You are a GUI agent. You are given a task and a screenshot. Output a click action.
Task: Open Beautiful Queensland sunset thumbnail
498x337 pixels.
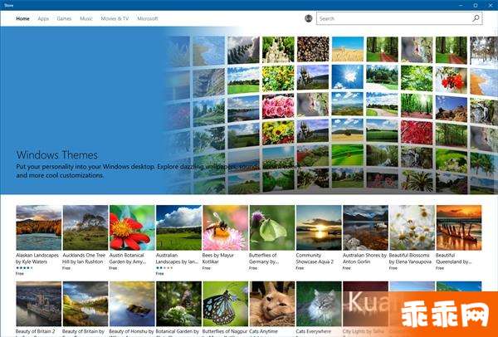(x=459, y=227)
